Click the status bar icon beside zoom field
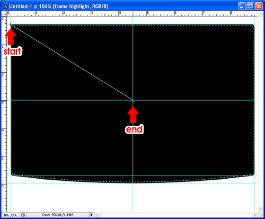 tap(23, 215)
